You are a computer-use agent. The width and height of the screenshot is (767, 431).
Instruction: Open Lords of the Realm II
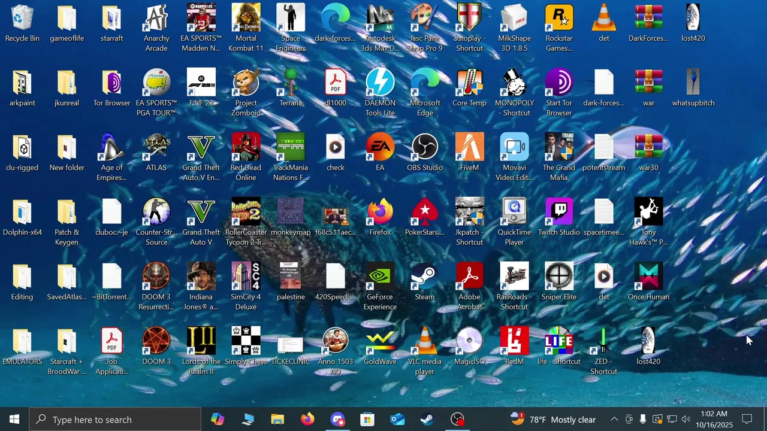point(201,351)
